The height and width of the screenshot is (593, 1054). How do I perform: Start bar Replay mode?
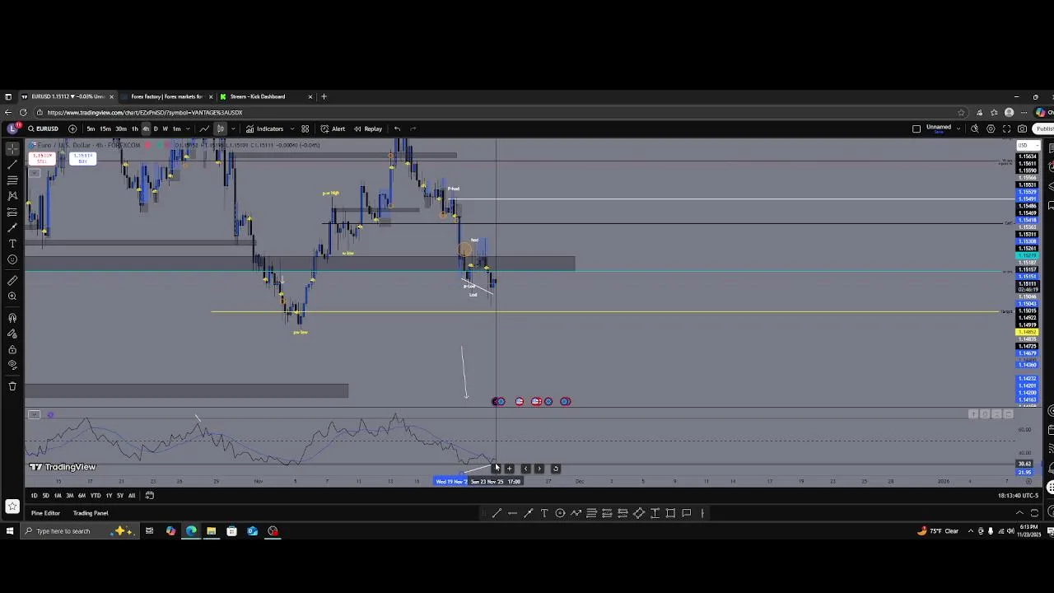[368, 128]
